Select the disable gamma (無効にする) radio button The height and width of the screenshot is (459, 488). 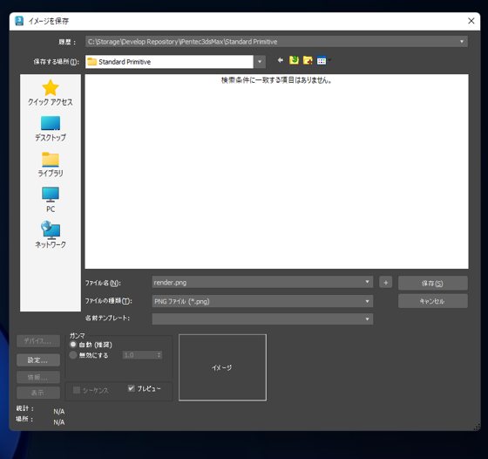(x=73, y=355)
